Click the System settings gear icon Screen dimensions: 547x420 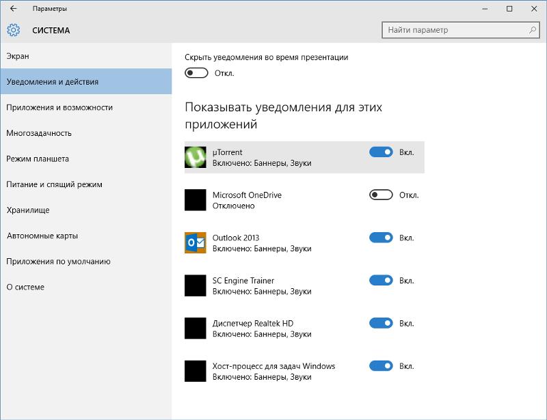coord(13,30)
